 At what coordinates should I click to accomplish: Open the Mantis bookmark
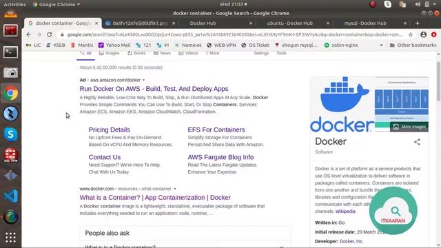coord(82,45)
